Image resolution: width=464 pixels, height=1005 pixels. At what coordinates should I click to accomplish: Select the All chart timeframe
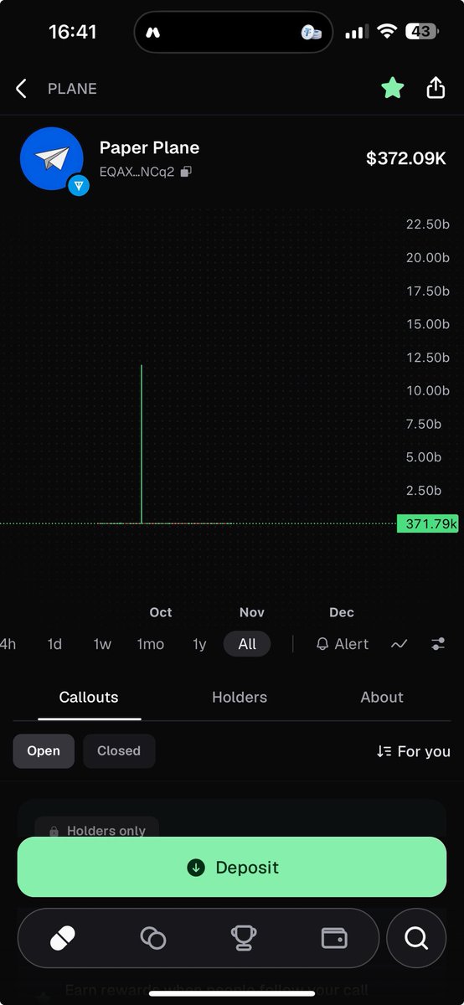point(247,644)
